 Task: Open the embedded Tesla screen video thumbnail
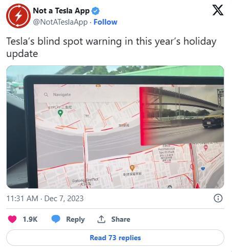tap(115, 127)
